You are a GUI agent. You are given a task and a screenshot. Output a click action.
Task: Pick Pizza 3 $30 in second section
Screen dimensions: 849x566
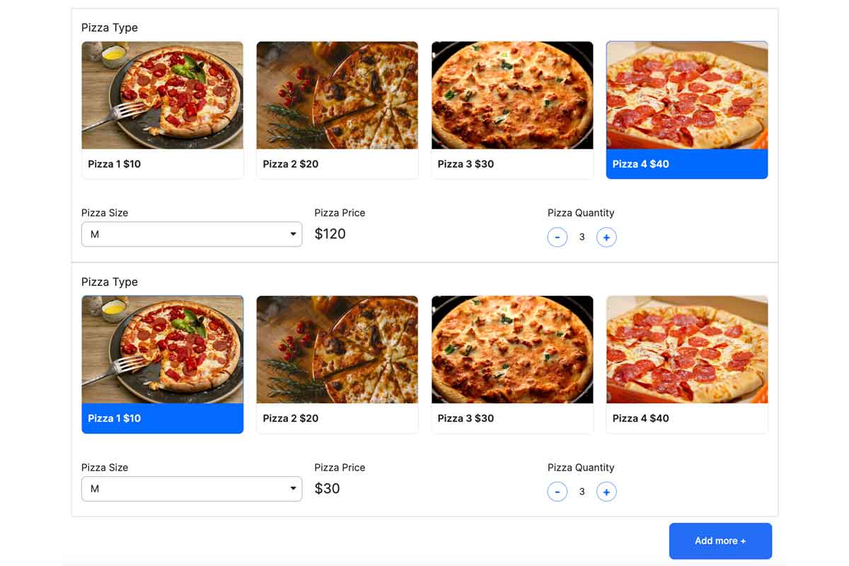[x=512, y=364]
